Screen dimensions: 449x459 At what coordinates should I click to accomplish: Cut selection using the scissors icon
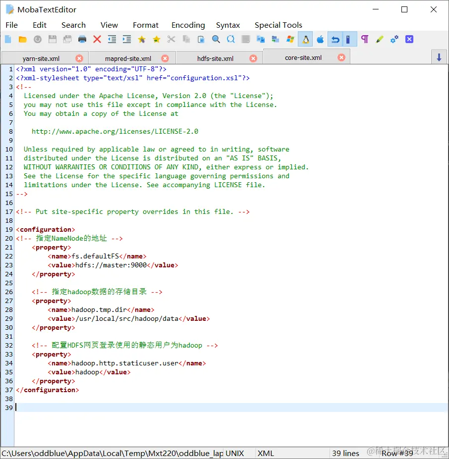[171, 39]
